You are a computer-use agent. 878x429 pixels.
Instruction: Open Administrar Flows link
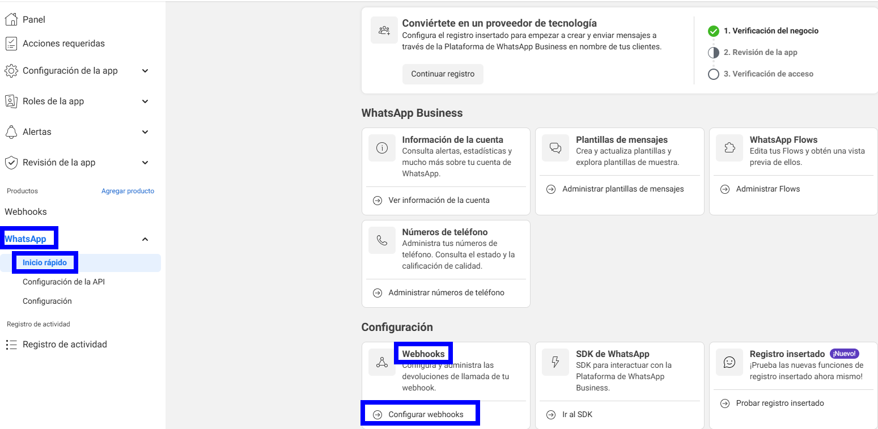click(x=768, y=189)
